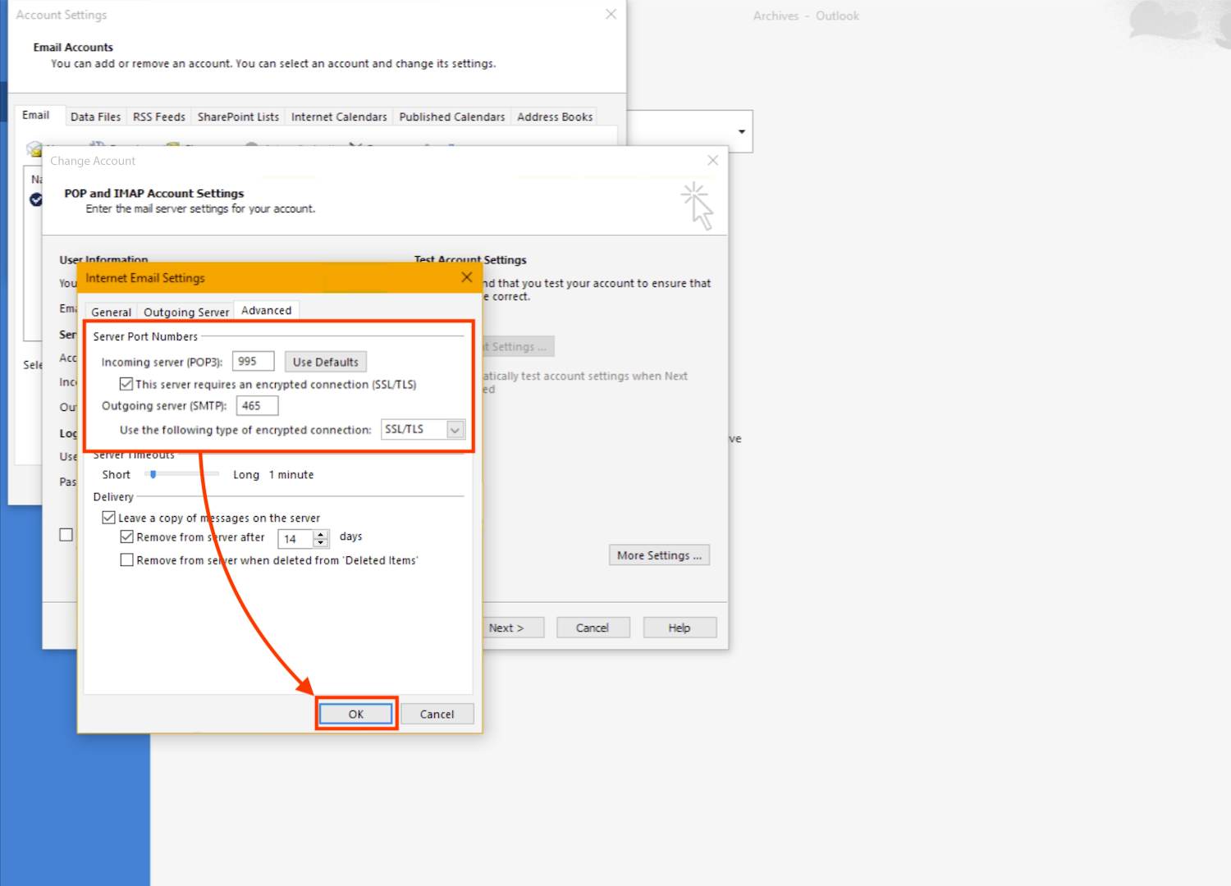Close the Change Account window
The height and width of the screenshot is (886, 1231).
coord(712,161)
